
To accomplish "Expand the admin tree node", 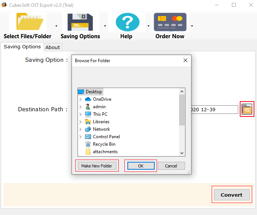I will pyautogui.click(x=81, y=107).
